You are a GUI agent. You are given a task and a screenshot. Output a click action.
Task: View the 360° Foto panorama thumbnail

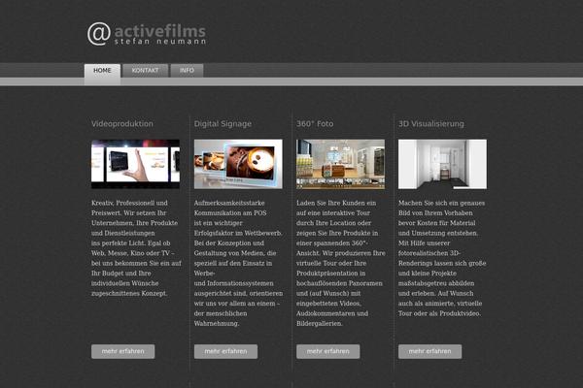341,164
